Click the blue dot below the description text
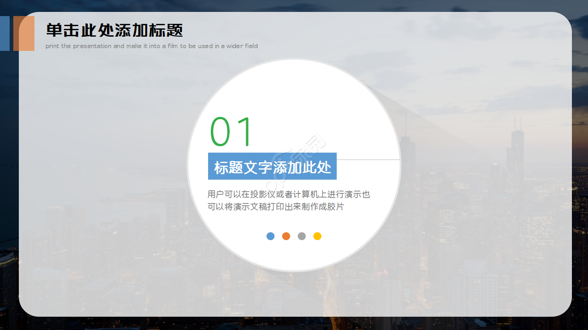Image resolution: width=588 pixels, height=330 pixels. 271,236
